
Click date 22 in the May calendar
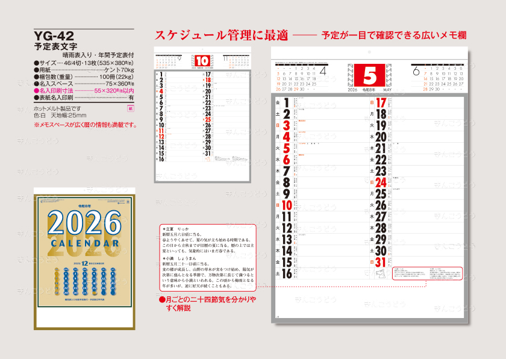coord(381,160)
